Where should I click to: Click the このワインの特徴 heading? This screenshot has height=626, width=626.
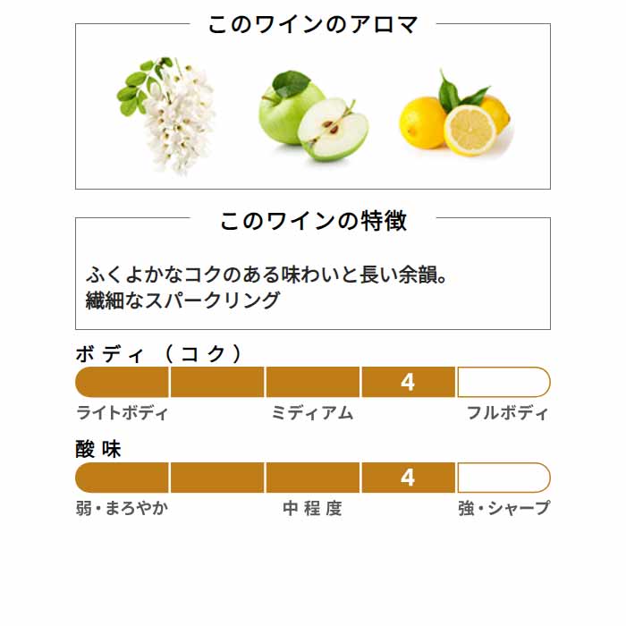pos(313,220)
